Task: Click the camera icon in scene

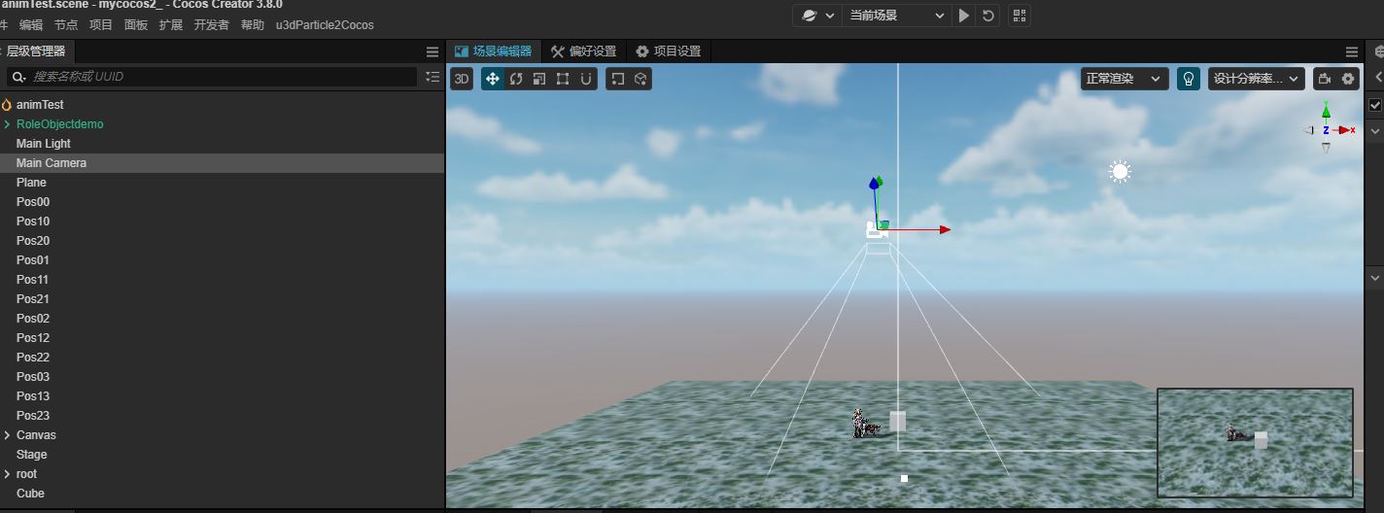Action: (877, 230)
